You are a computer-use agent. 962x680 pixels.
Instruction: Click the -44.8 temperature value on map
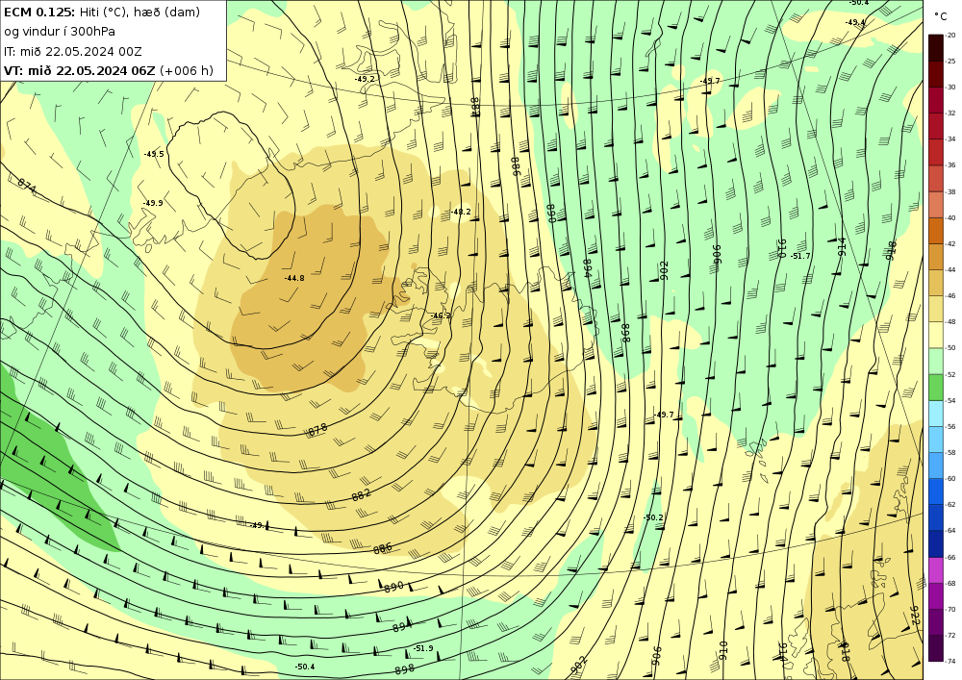click(293, 278)
